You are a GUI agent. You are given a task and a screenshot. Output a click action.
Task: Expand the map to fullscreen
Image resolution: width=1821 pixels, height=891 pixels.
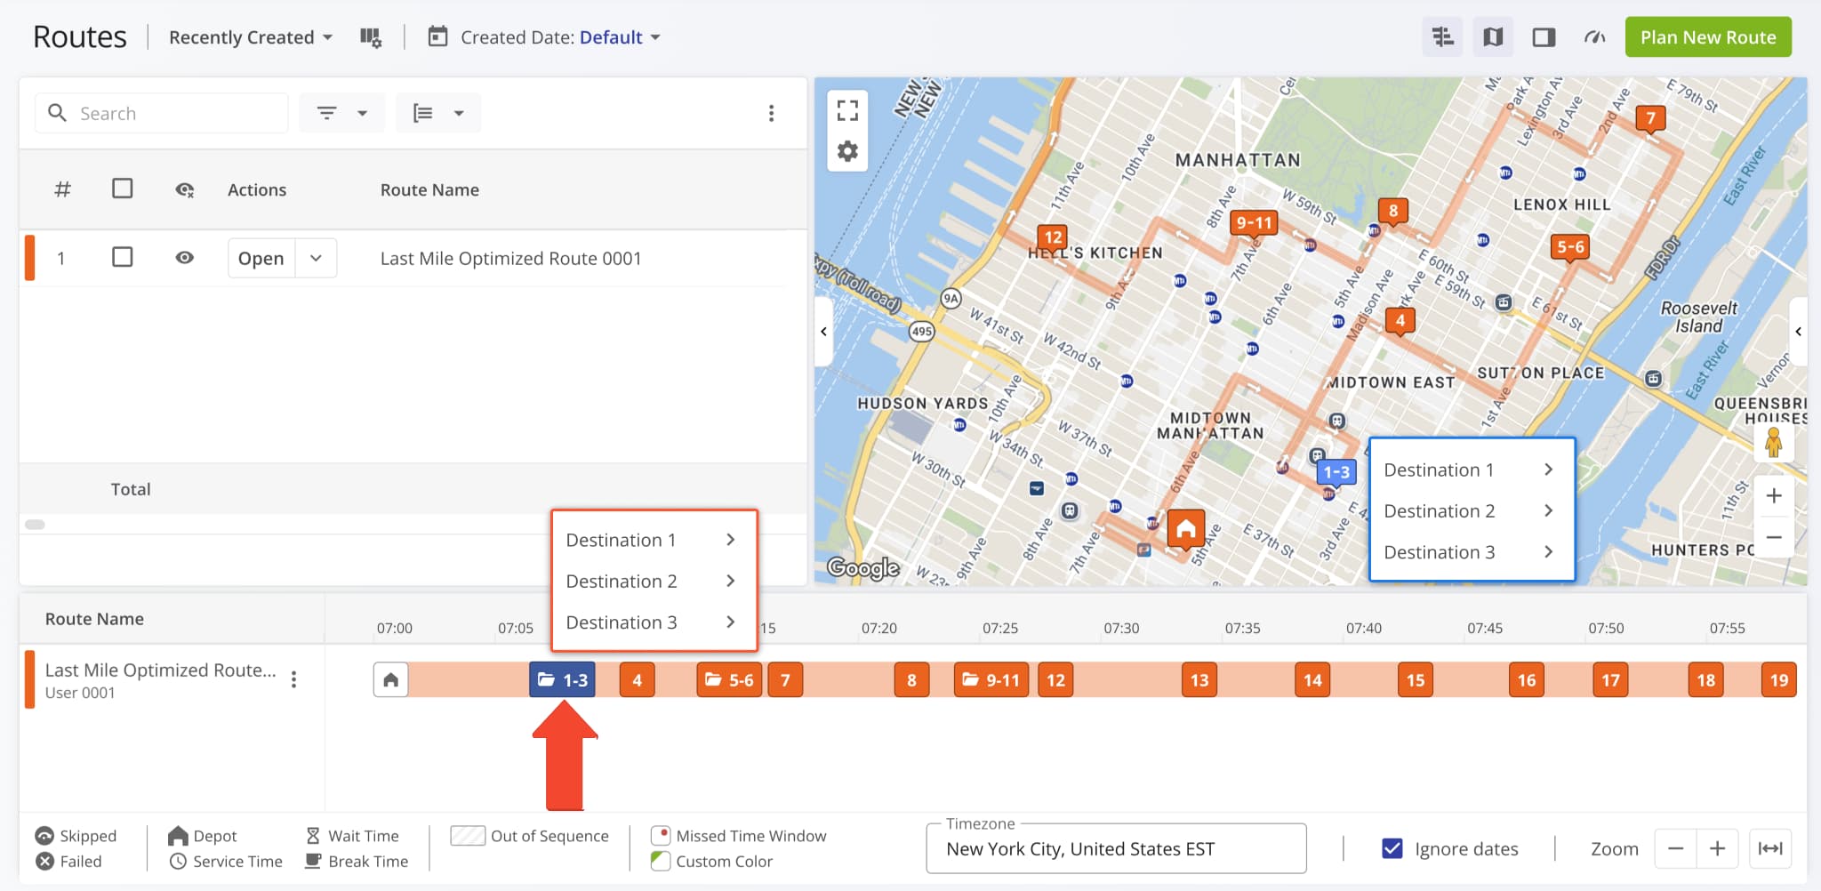(x=847, y=108)
